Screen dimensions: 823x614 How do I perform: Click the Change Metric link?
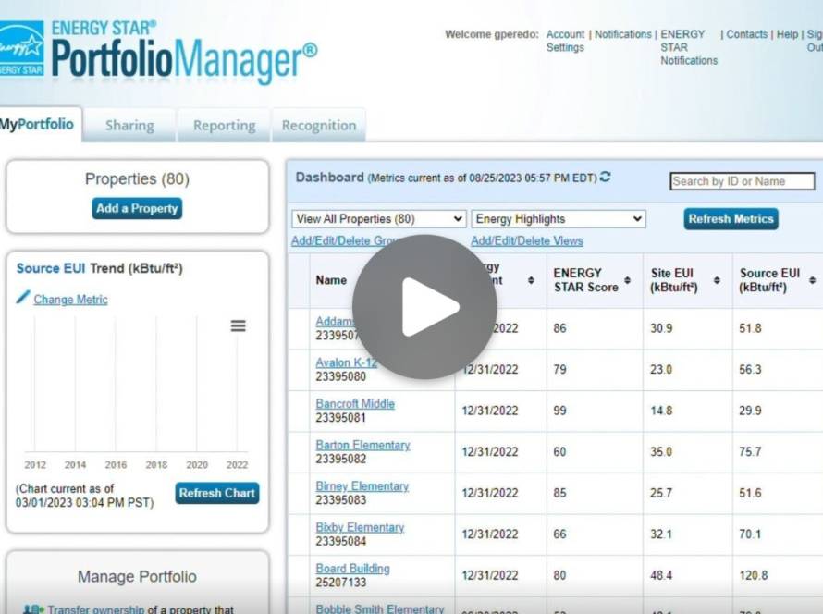coord(71,299)
